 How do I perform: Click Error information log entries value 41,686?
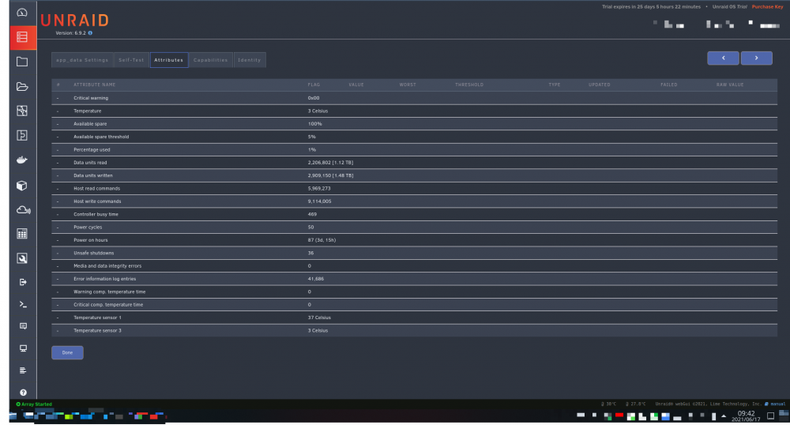pos(316,279)
